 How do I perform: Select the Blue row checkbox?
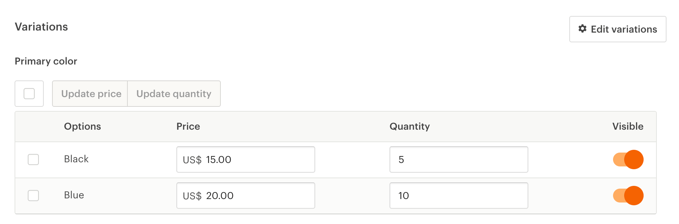[33, 196]
